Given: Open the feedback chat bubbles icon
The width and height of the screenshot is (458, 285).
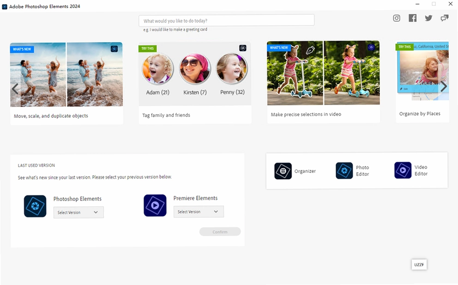Looking at the screenshot, I should tap(445, 18).
